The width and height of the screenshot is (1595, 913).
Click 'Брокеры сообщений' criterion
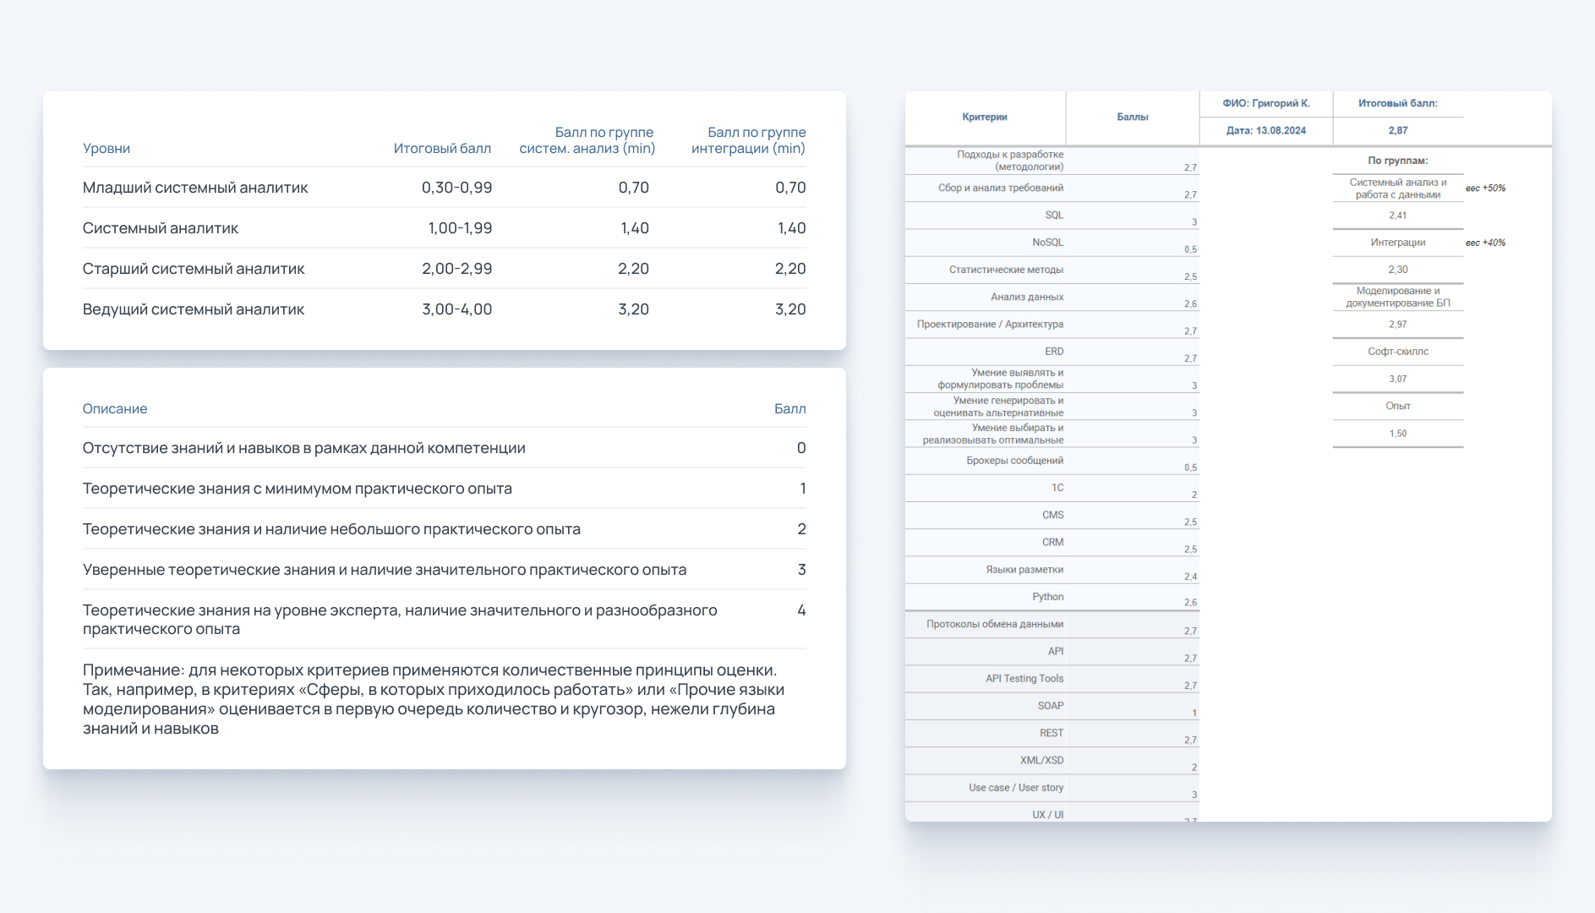click(x=1014, y=461)
